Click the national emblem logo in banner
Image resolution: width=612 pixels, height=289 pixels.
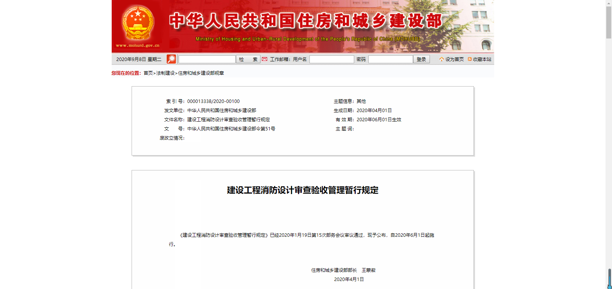point(138,23)
